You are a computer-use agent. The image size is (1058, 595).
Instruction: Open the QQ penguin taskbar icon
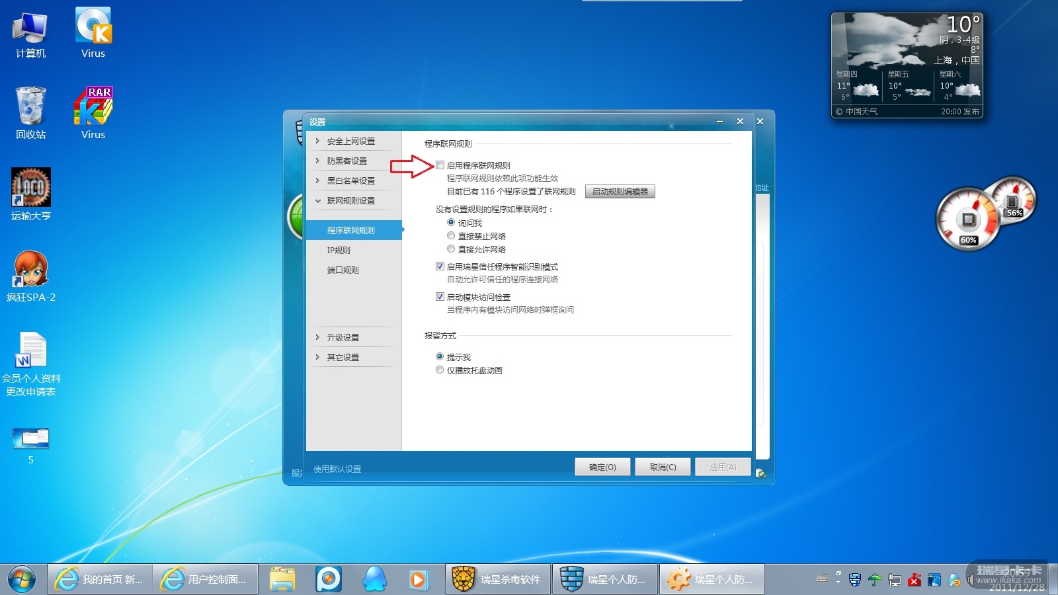click(375, 579)
